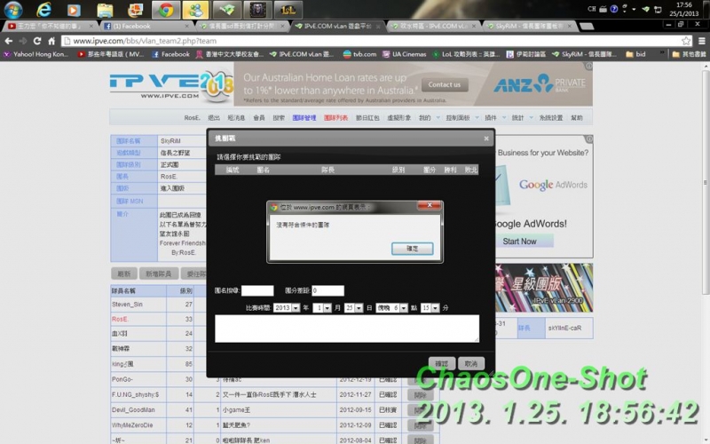
Task: Open the Facebook bookmark
Action: coord(170,54)
